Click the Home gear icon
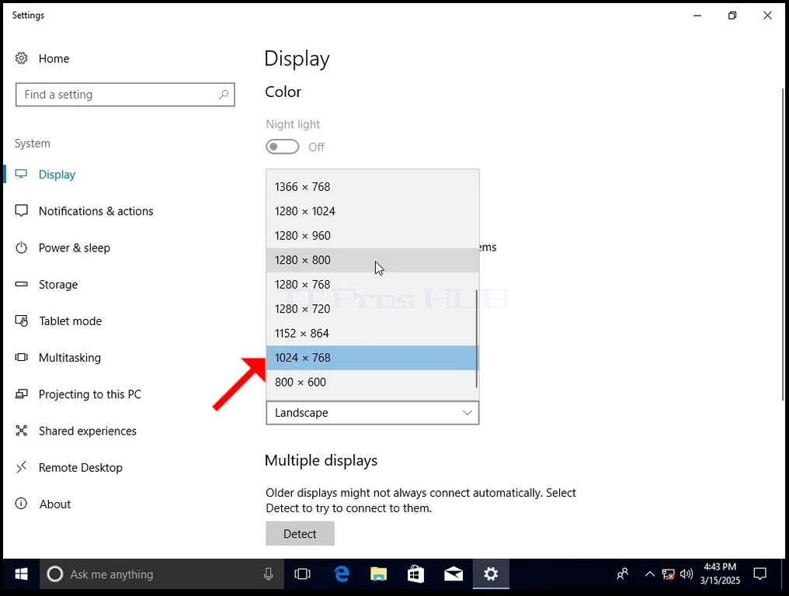The height and width of the screenshot is (596, 789). pyautogui.click(x=21, y=58)
